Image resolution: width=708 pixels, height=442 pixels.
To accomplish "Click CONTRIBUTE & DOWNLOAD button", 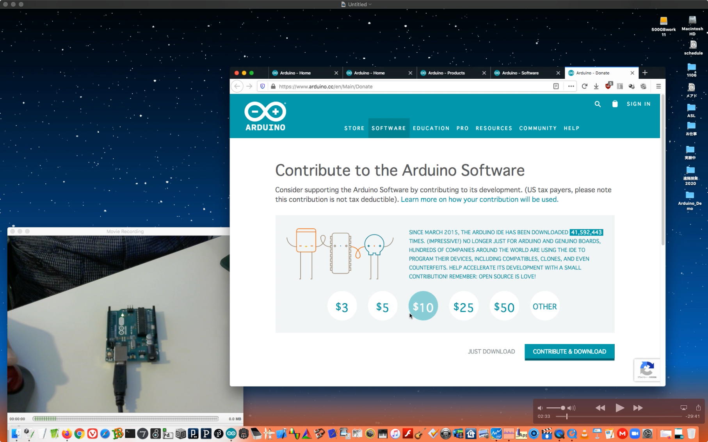I will click(x=569, y=351).
